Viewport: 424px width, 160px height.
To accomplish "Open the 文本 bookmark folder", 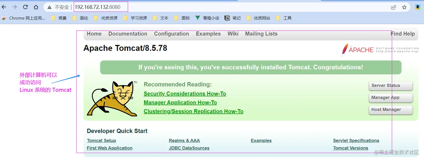I will pyautogui.click(x=161, y=18).
